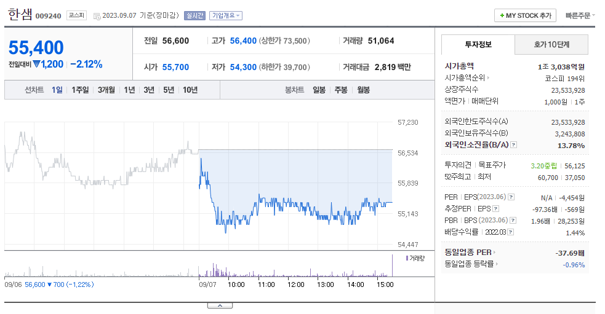Click the purple 거래량 legend marker
The width and height of the screenshot is (605, 314).
point(407,258)
